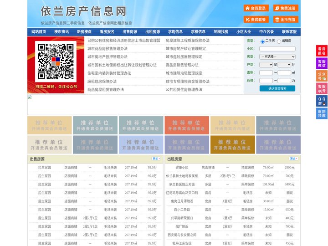Open 楼市资讯 menu item
This screenshot has width=328, height=246.
[x=61, y=32]
